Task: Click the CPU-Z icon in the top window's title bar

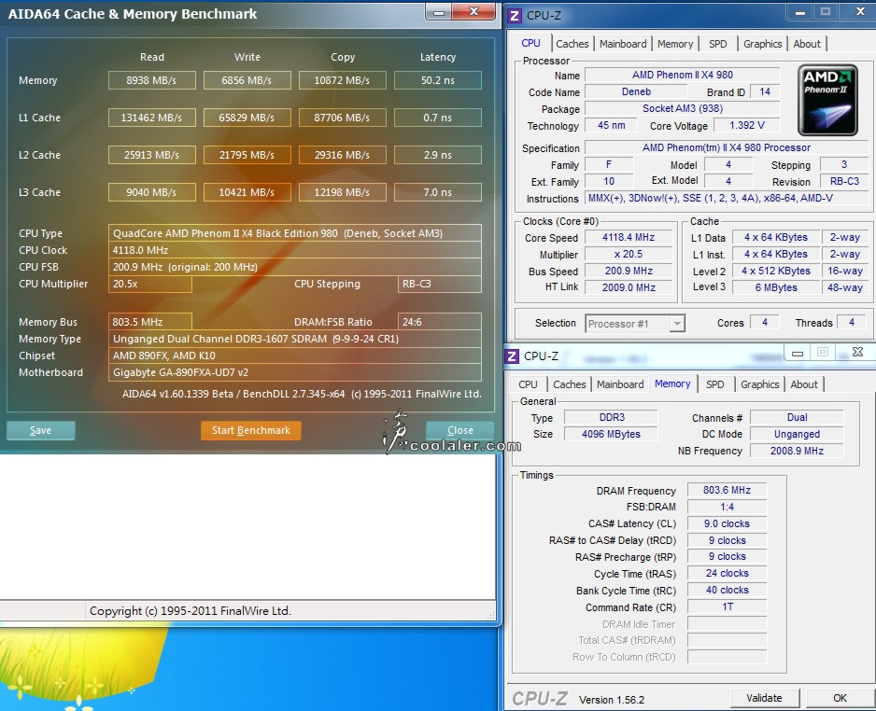Action: 514,16
